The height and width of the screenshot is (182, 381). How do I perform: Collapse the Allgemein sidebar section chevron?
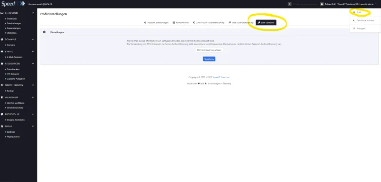click(33, 13)
